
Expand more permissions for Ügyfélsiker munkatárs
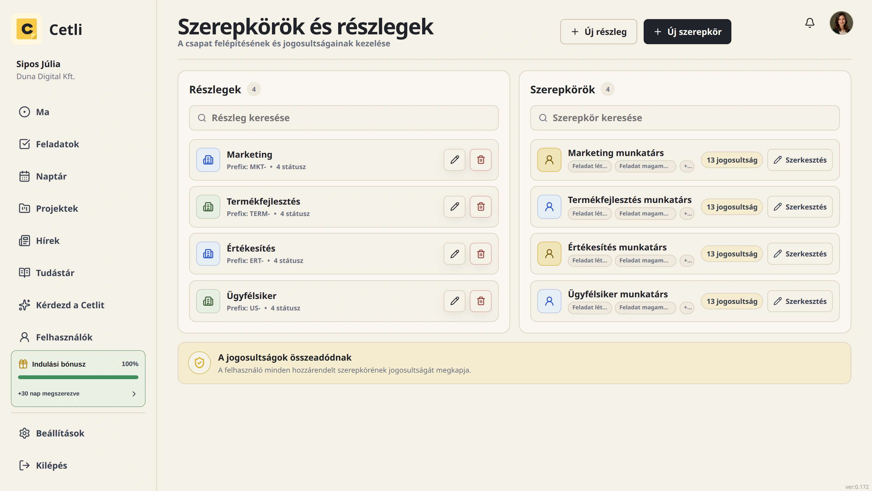tap(687, 308)
